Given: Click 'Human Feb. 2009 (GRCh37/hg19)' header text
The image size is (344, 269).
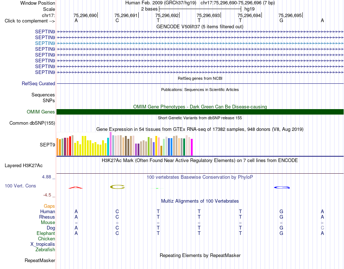Looking at the screenshot, I should [161, 3].
